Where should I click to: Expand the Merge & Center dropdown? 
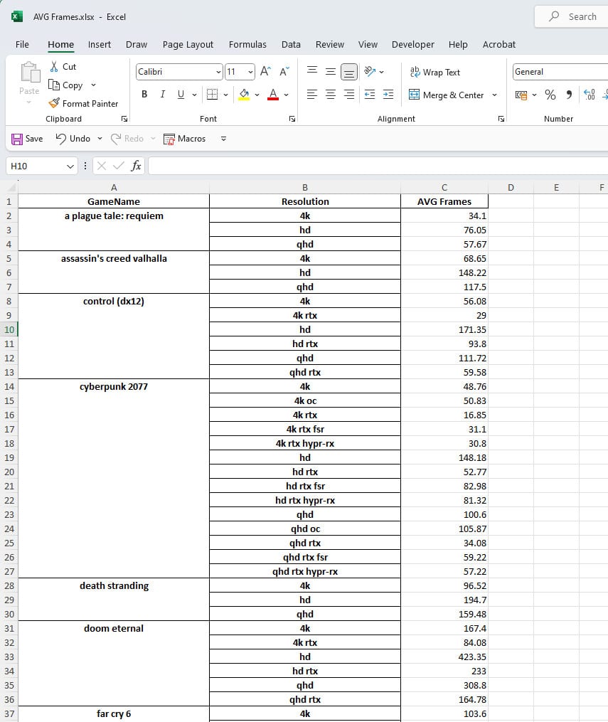[494, 95]
